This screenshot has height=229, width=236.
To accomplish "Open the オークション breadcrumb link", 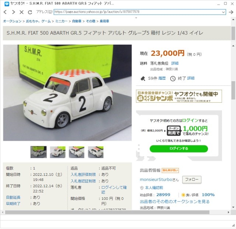I will [12, 21].
